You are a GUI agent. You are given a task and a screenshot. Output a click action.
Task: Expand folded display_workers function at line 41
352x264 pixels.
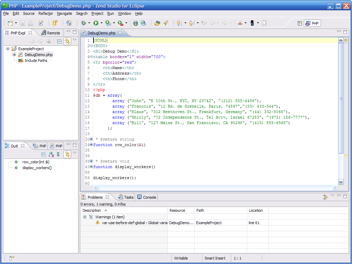pyautogui.click(x=91, y=167)
